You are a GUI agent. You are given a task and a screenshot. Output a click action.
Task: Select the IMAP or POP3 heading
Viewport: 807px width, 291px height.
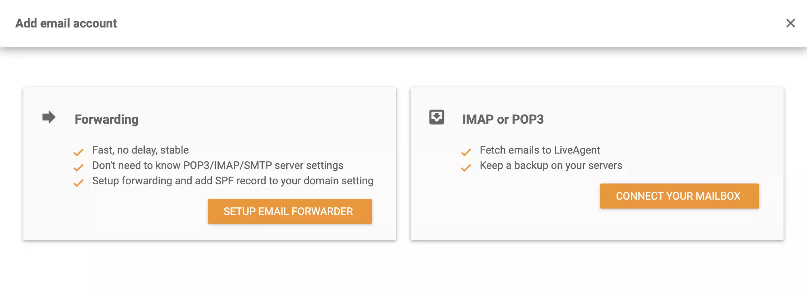point(503,119)
